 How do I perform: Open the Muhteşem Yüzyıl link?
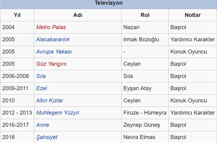point(57,113)
